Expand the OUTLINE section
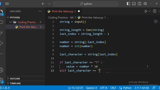Screen dimensions: 160x90 [x=25, y=78]
